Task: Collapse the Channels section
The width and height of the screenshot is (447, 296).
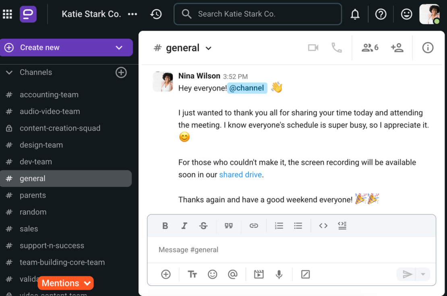Action: pyautogui.click(x=9, y=72)
